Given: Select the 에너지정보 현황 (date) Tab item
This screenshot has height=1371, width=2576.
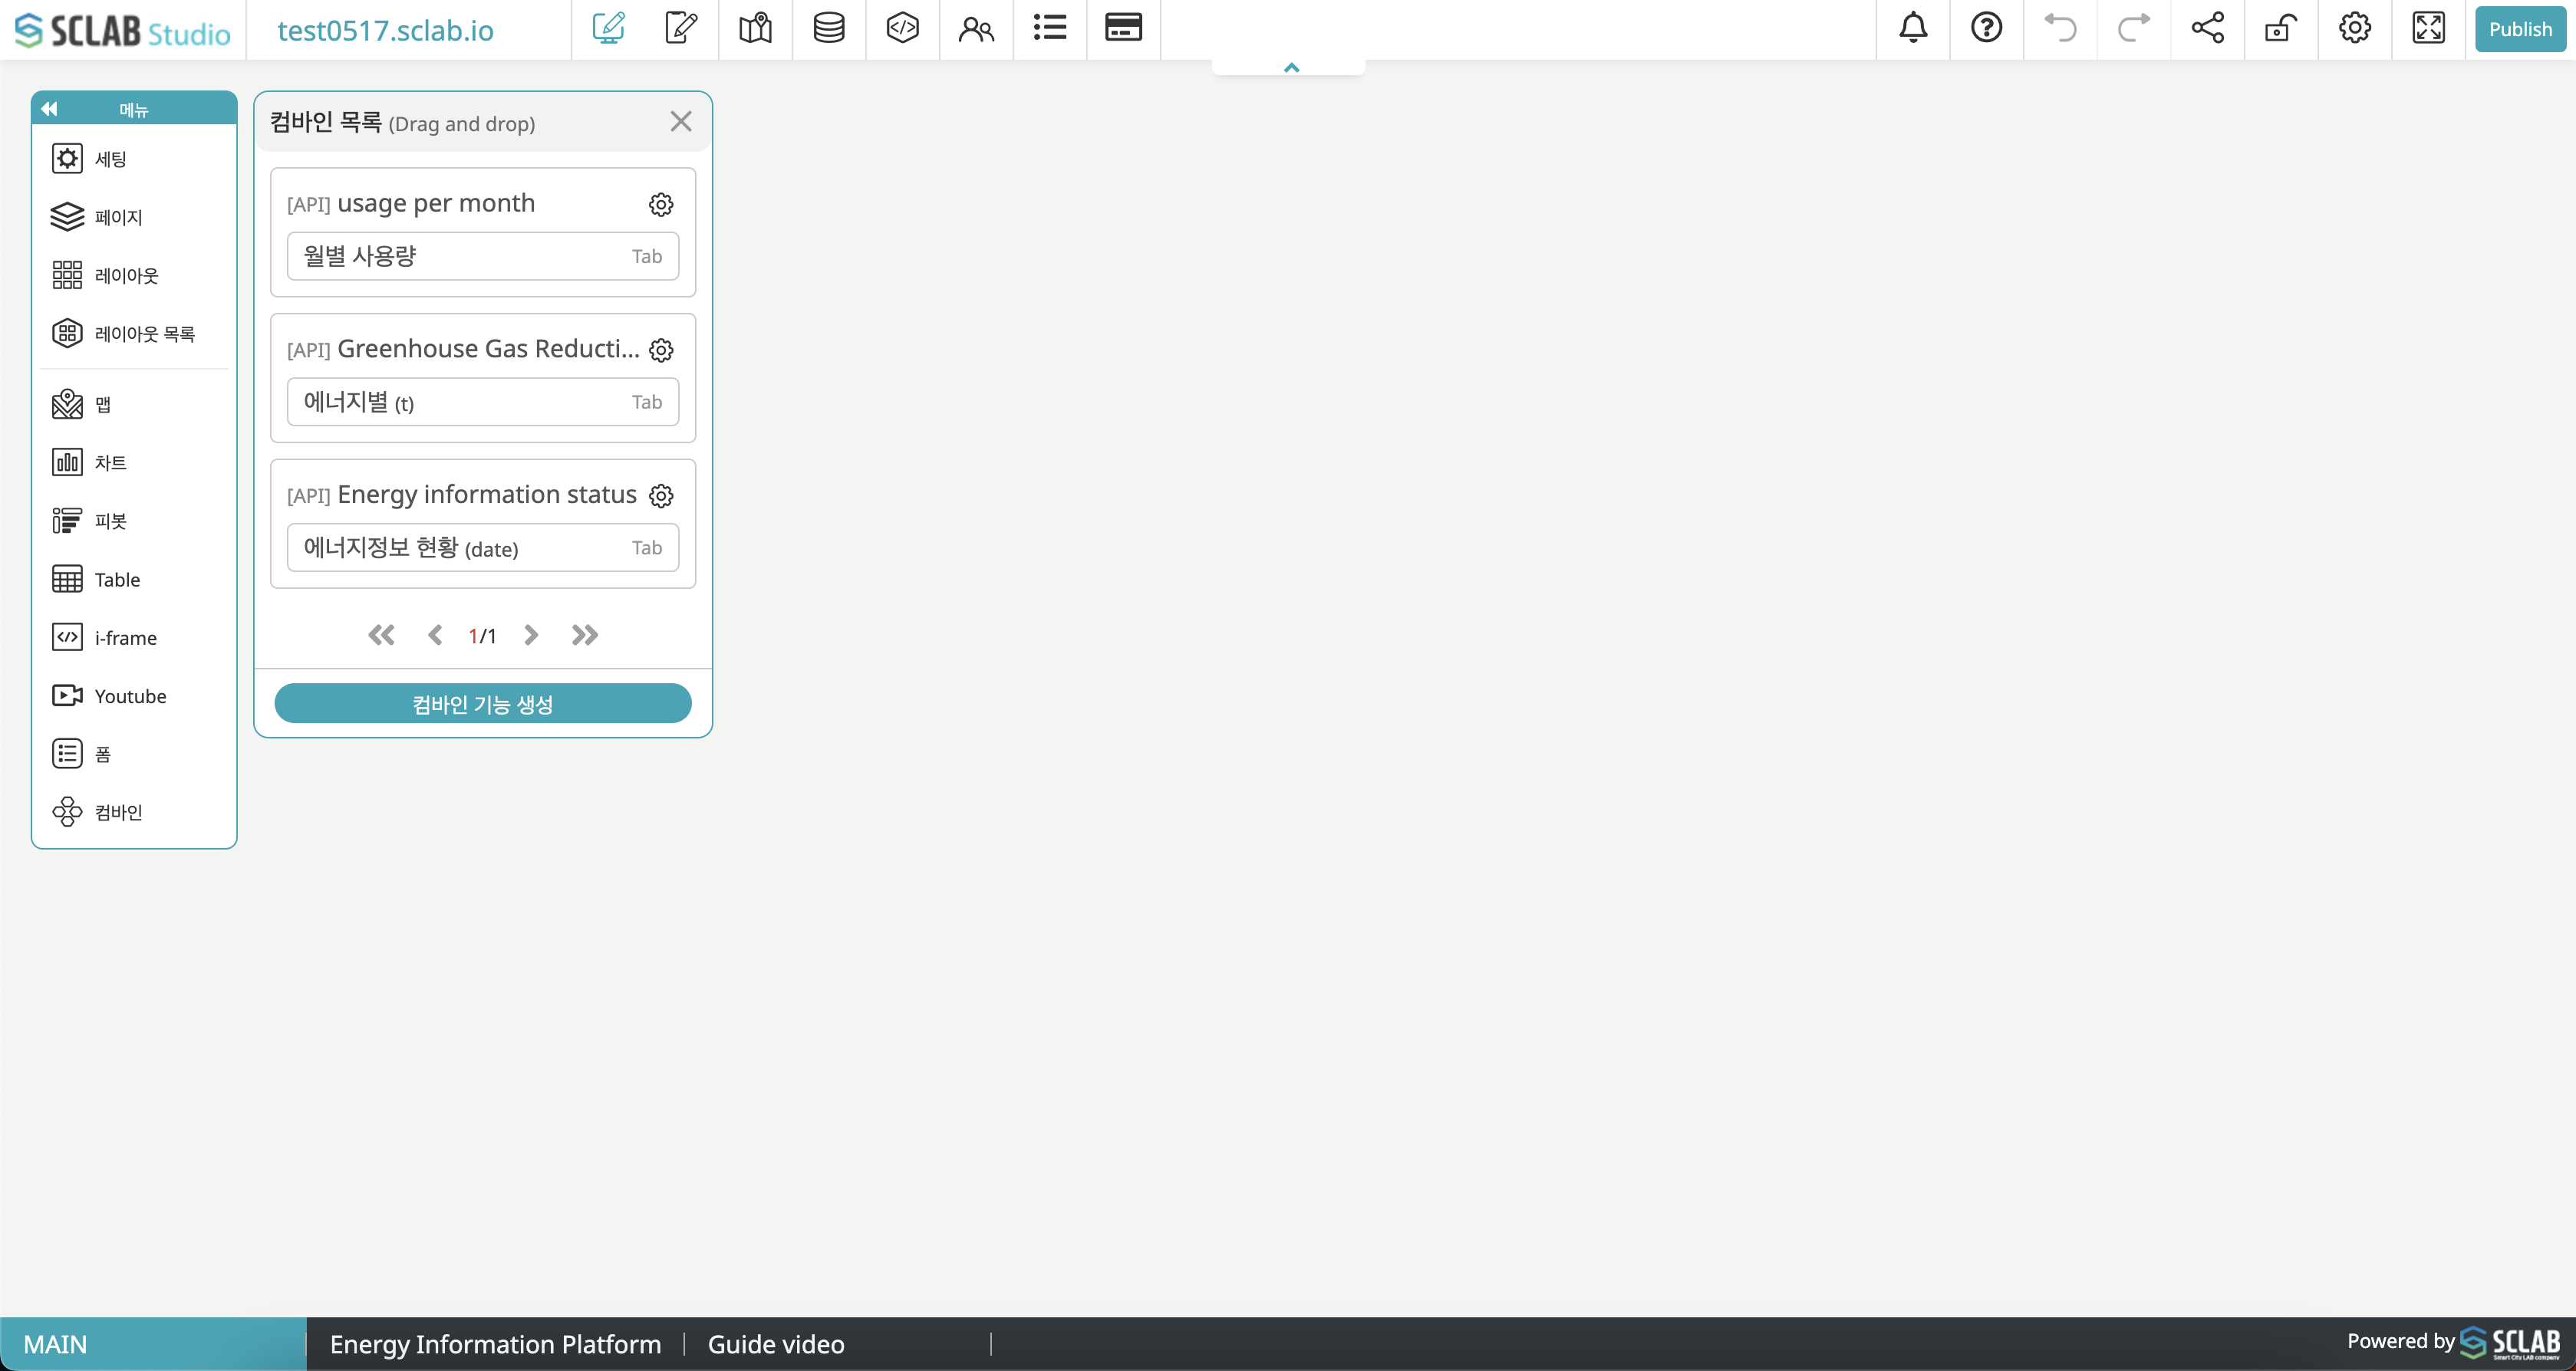Looking at the screenshot, I should point(483,547).
